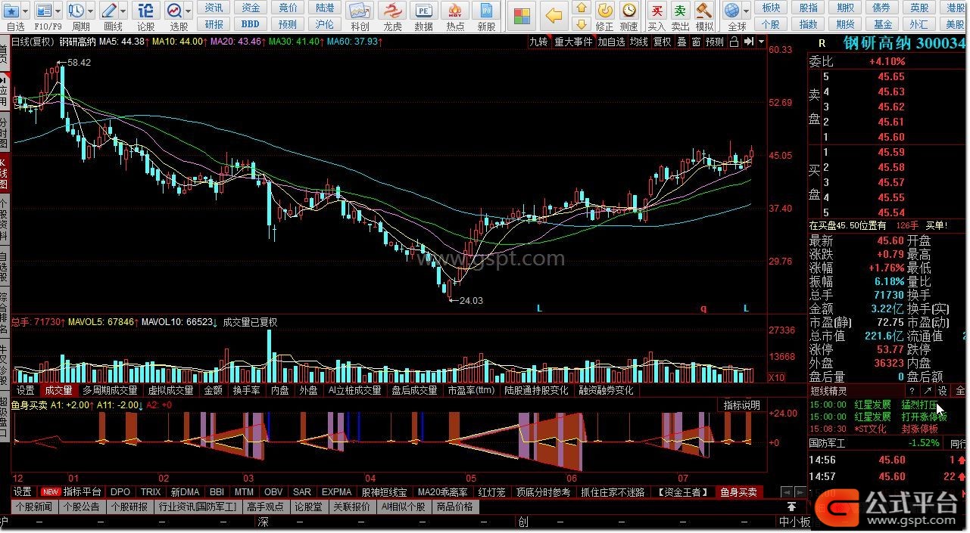The width and height of the screenshot is (970, 533).
Task: Open the 论股 discussion icon
Action: point(146,11)
